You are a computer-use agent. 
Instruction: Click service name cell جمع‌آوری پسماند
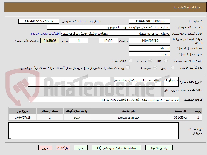129,117
